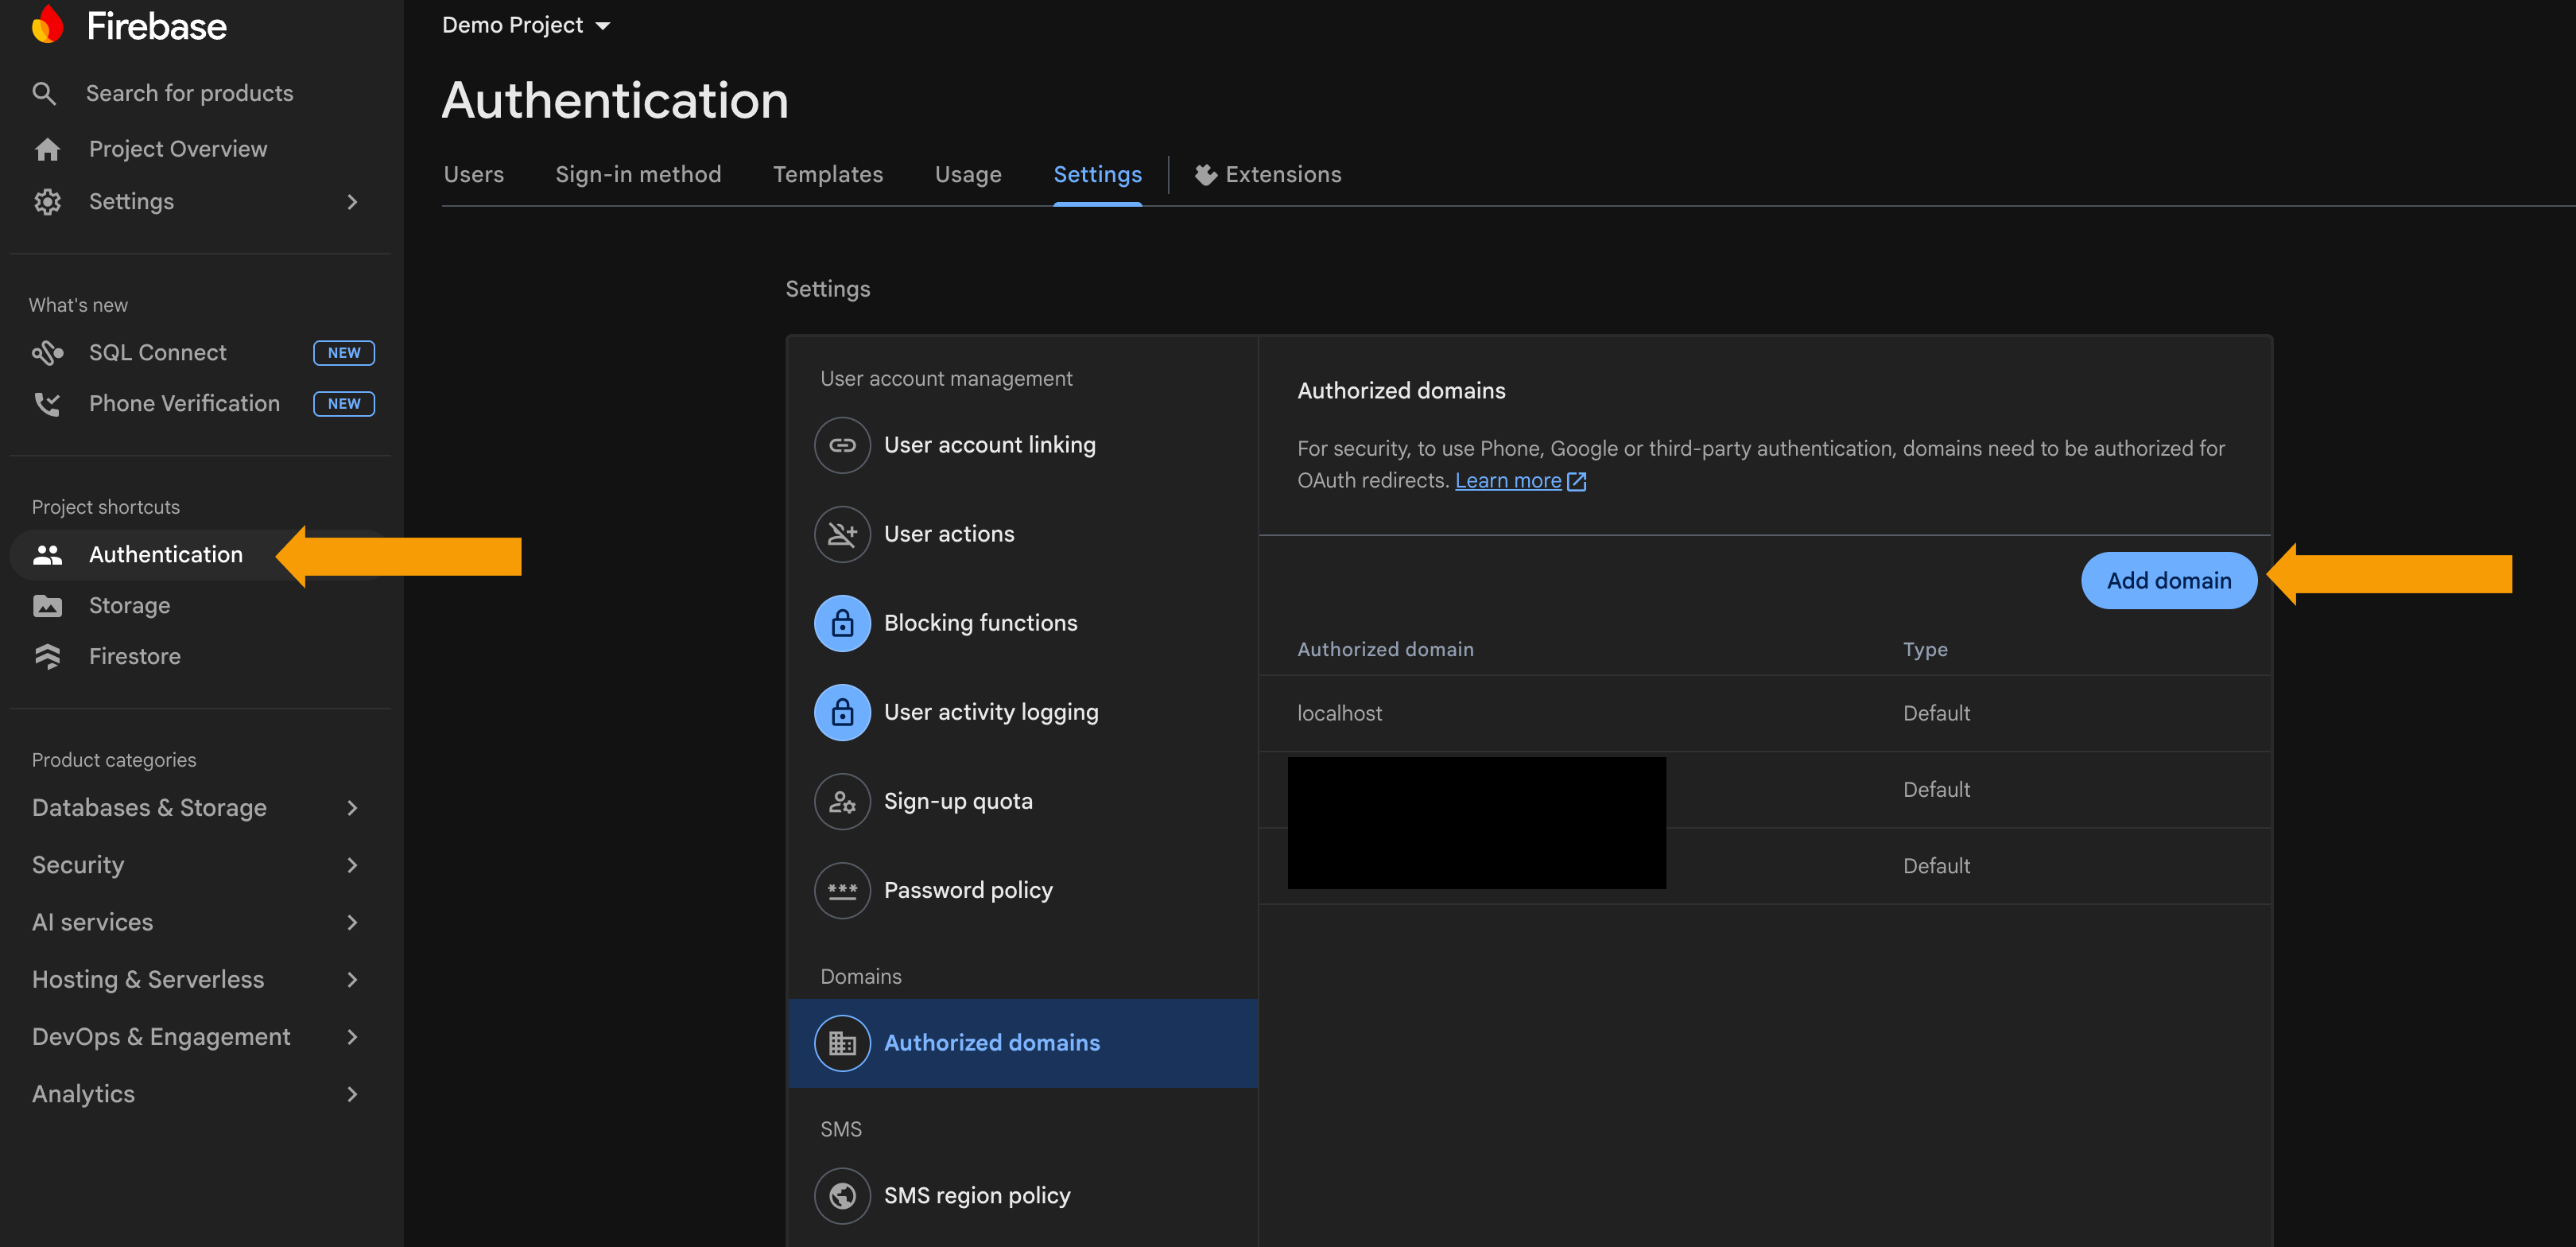
Task: Select the SMS region policy setting
Action: pos(1022,1196)
